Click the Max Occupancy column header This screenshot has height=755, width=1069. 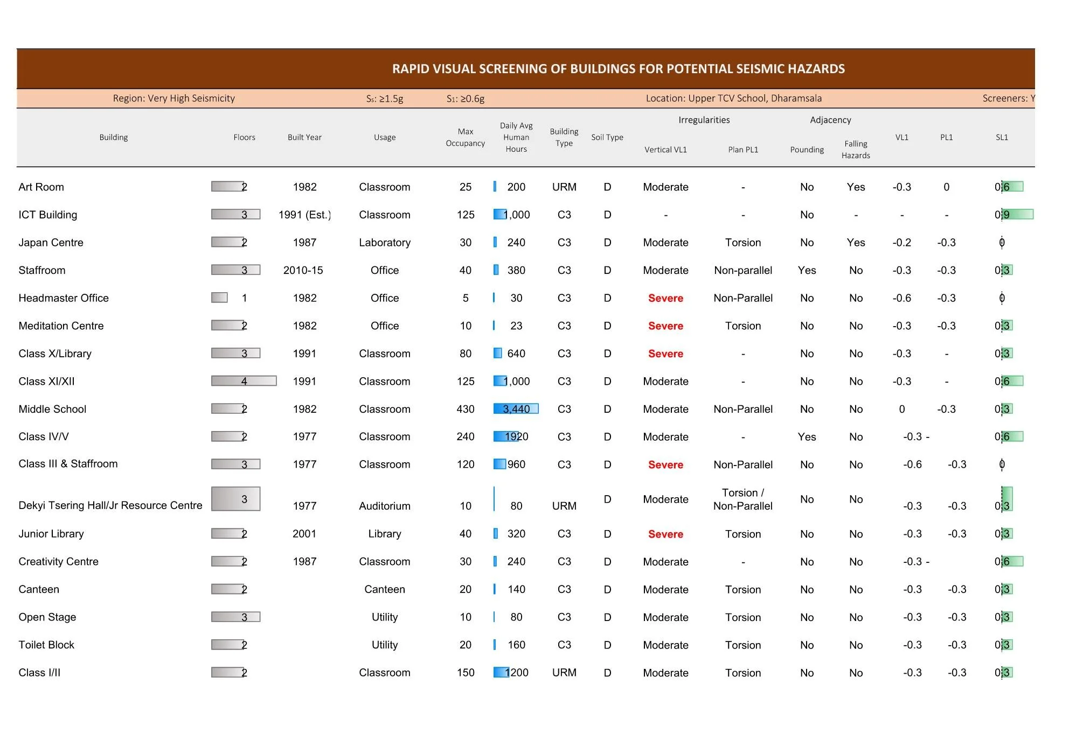click(x=465, y=137)
